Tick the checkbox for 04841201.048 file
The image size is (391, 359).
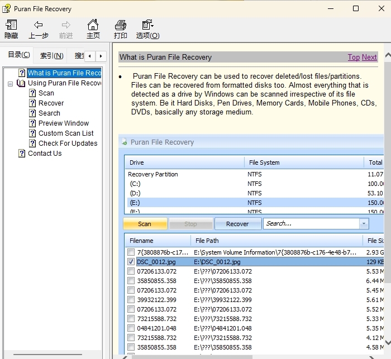click(x=131, y=328)
